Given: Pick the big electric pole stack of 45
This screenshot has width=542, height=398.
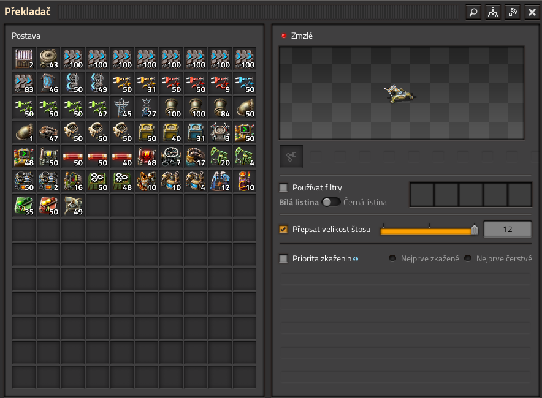Looking at the screenshot, I should pos(122,108).
